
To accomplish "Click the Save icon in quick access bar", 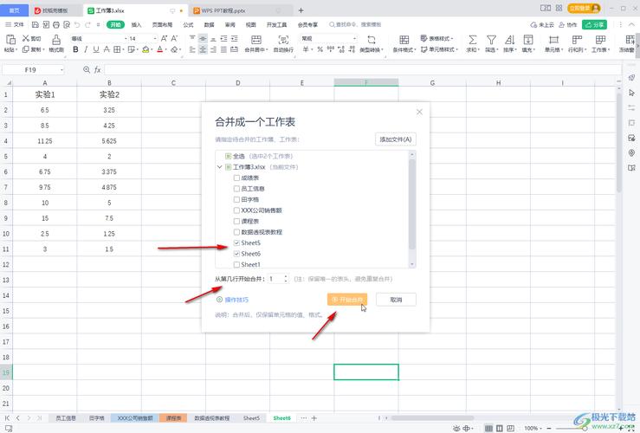I will (36, 25).
